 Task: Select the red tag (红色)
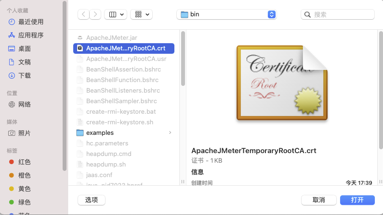tap(20, 162)
